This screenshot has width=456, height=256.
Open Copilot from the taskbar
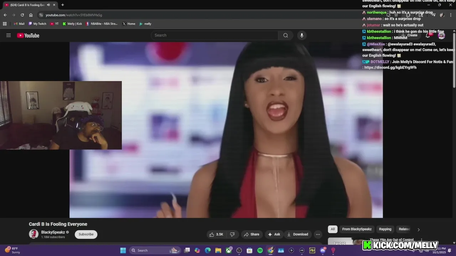click(197, 250)
